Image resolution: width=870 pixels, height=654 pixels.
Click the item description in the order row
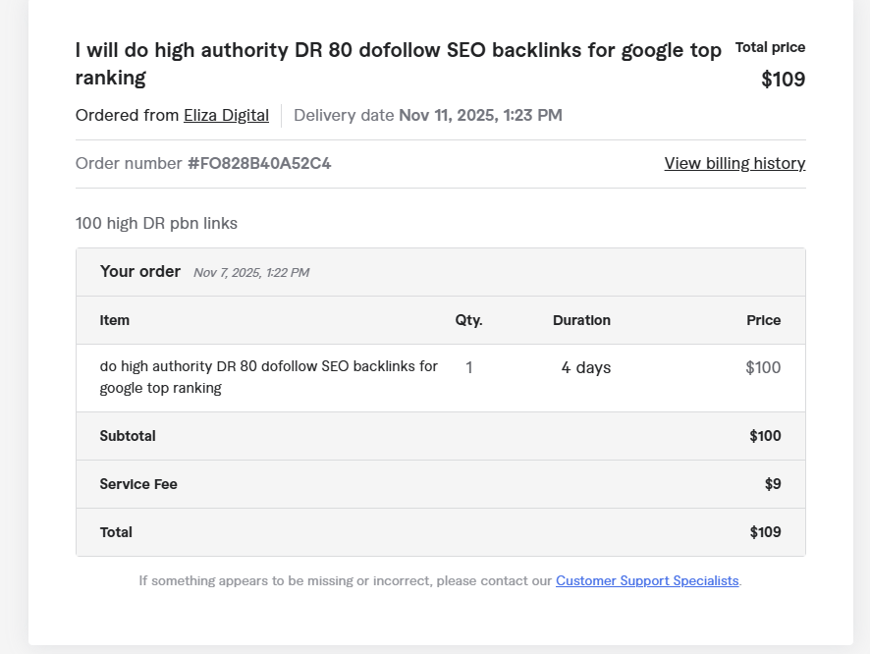tap(268, 377)
